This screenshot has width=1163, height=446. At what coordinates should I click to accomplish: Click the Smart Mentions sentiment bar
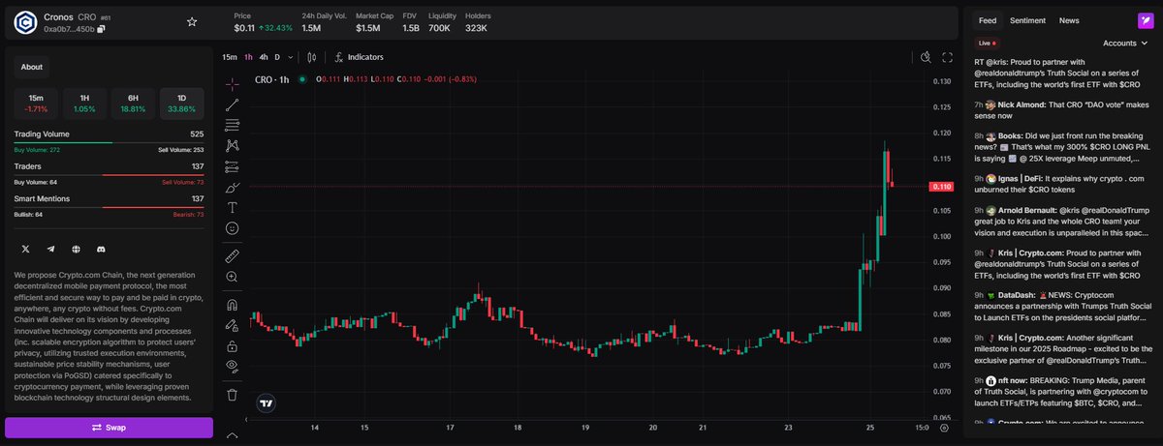(x=109, y=207)
